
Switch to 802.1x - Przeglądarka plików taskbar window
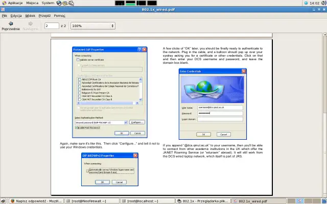203,201
